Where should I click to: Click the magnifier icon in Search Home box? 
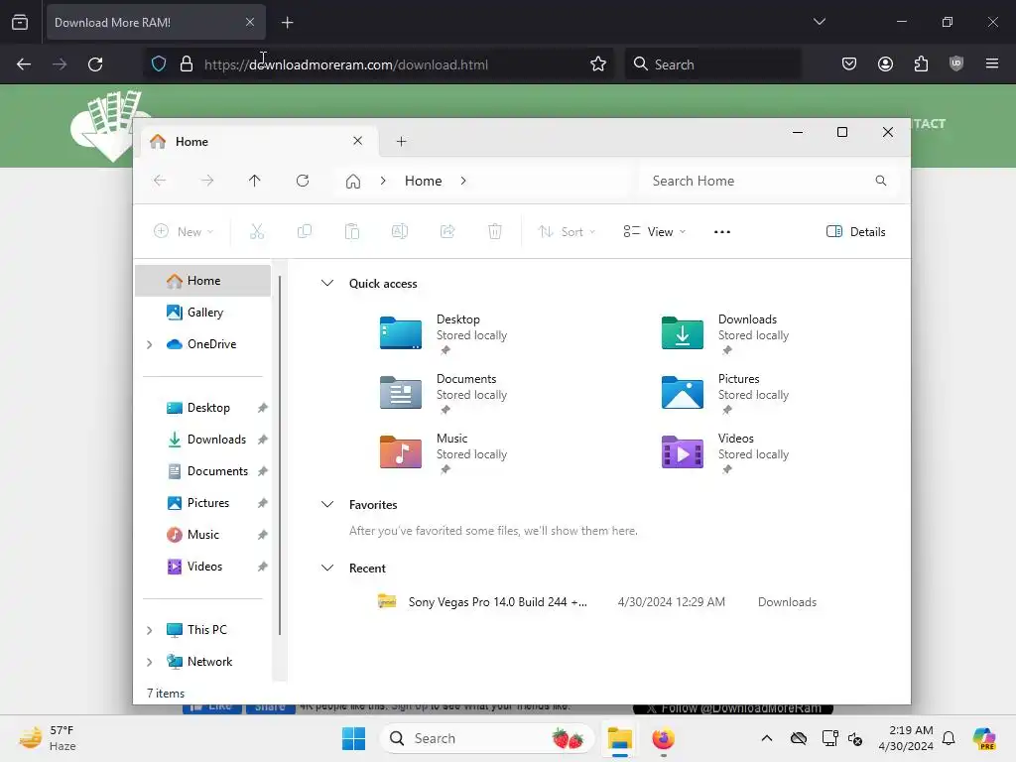[881, 181]
